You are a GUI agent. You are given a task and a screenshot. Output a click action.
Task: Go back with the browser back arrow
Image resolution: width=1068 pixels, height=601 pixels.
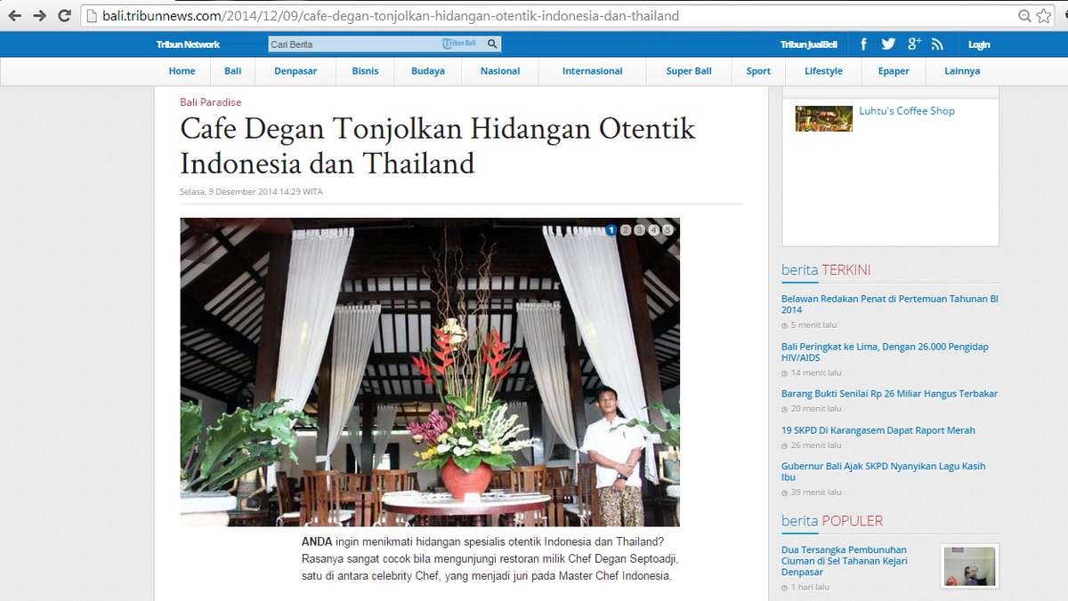(14, 16)
